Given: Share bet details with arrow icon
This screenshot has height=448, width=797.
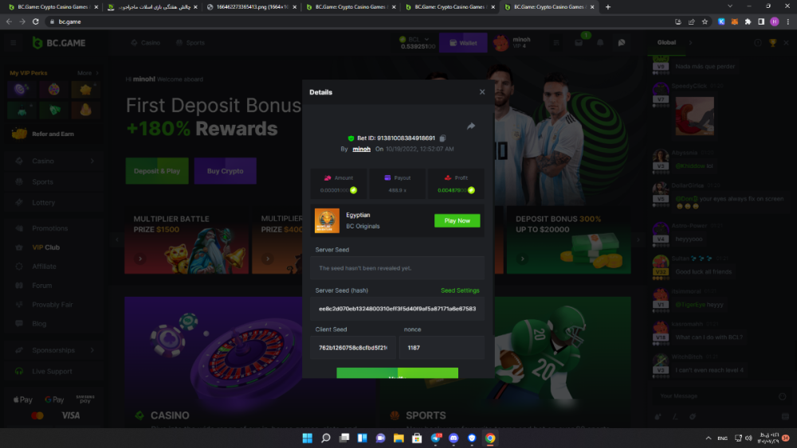Looking at the screenshot, I should tap(471, 126).
